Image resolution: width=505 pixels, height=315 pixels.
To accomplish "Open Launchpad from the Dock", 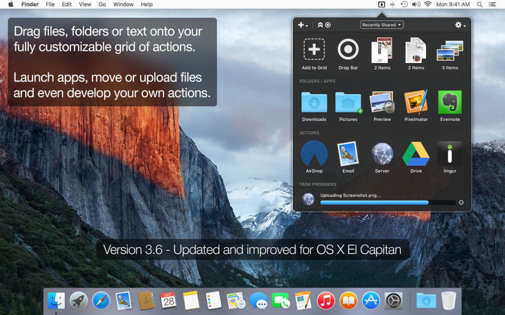I will pyautogui.click(x=78, y=300).
